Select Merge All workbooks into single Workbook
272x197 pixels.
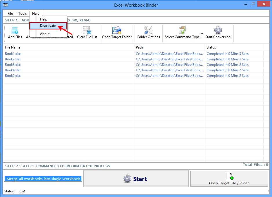[x=43, y=179]
